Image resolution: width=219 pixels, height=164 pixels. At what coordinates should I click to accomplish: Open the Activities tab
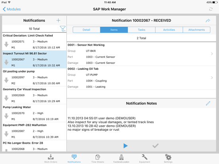[169, 30]
